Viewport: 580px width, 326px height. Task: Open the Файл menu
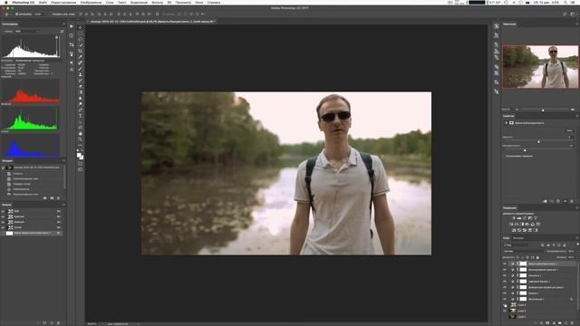tap(43, 3)
